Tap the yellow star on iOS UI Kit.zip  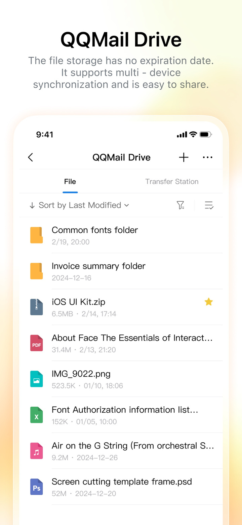[x=209, y=302]
